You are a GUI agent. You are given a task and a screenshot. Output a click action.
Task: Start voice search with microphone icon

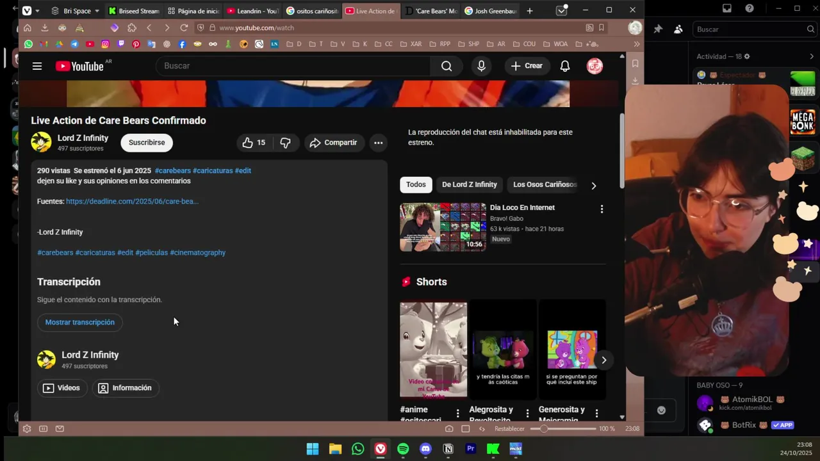(481, 66)
